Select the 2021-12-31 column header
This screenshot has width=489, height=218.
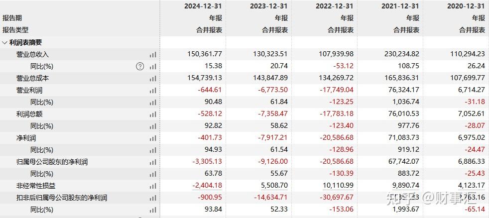tap(400, 6)
